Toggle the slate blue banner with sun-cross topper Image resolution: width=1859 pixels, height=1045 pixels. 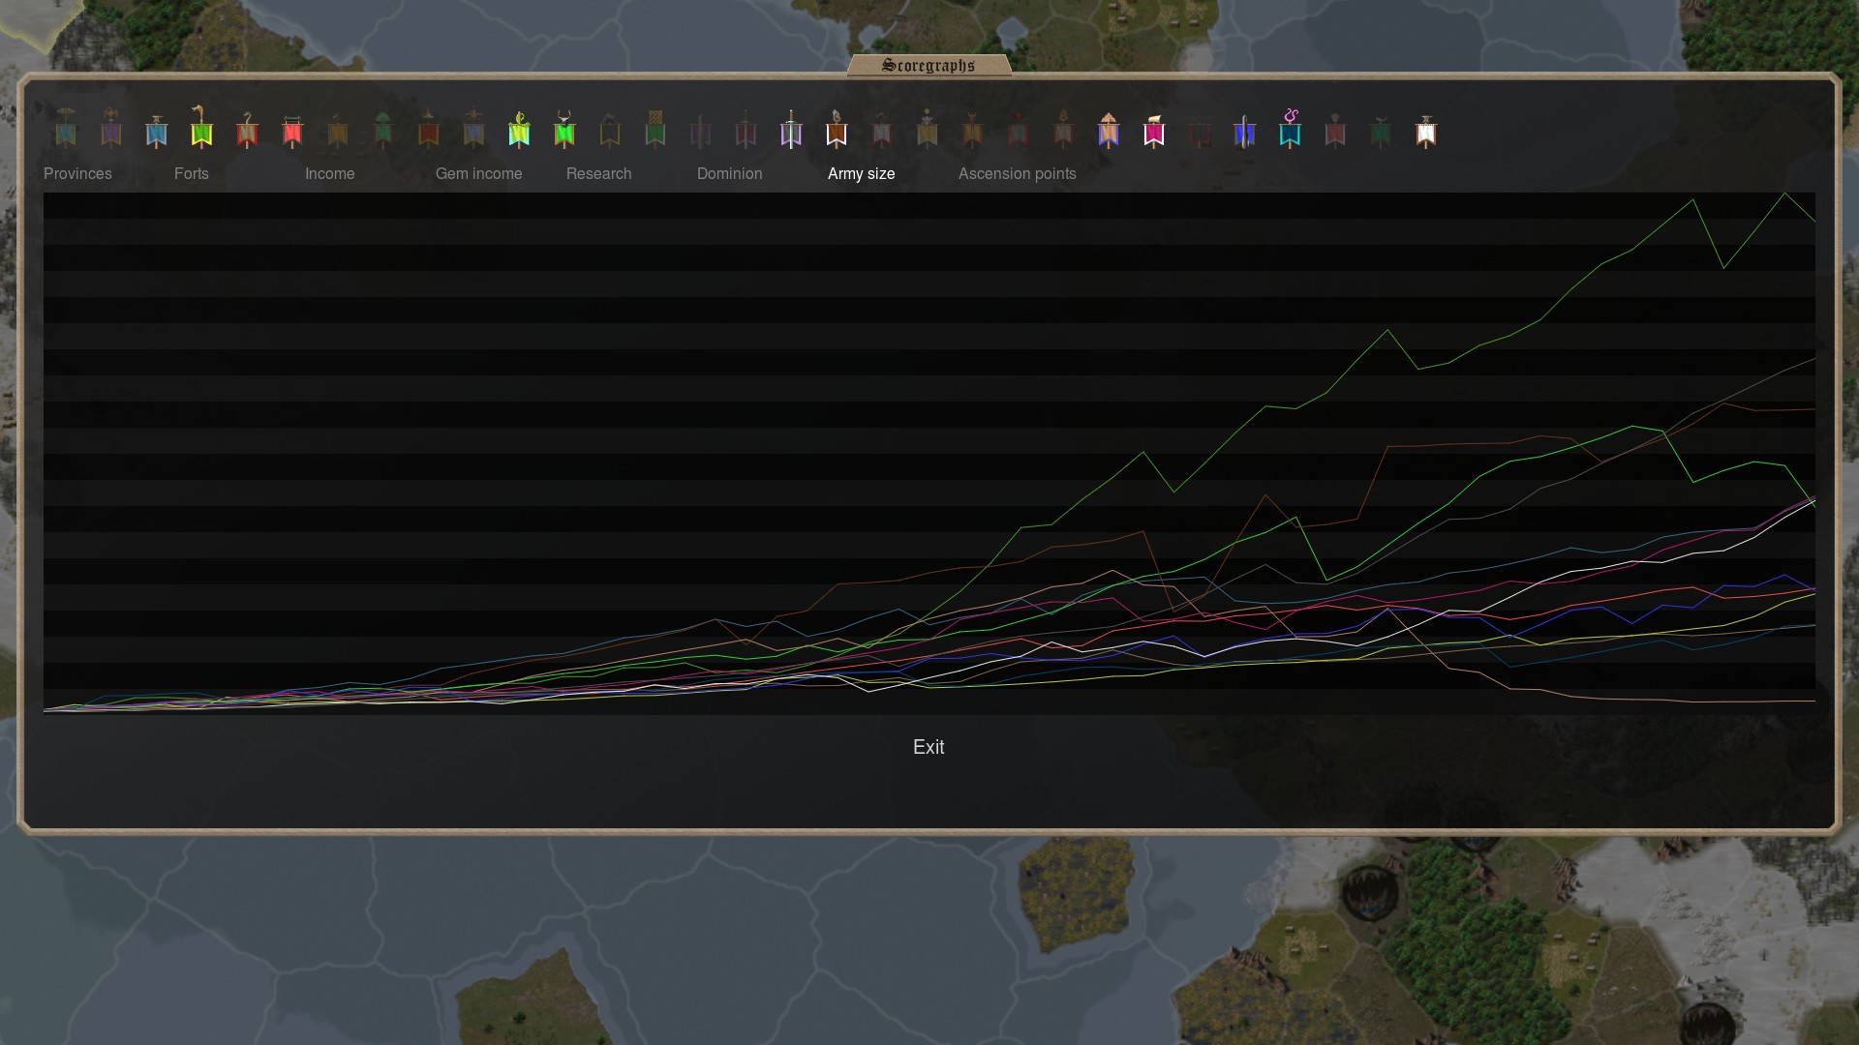473,128
